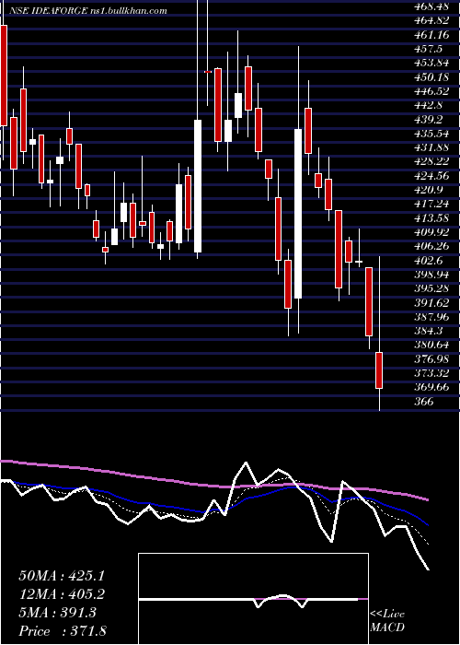460x645 pixels.
Task: Click the 413.58 price label
Action: 431,218
